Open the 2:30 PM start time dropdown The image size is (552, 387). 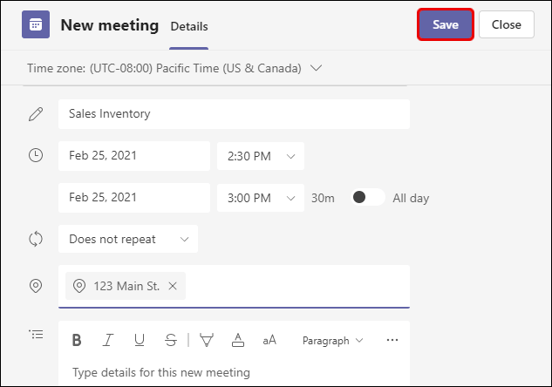(x=261, y=156)
